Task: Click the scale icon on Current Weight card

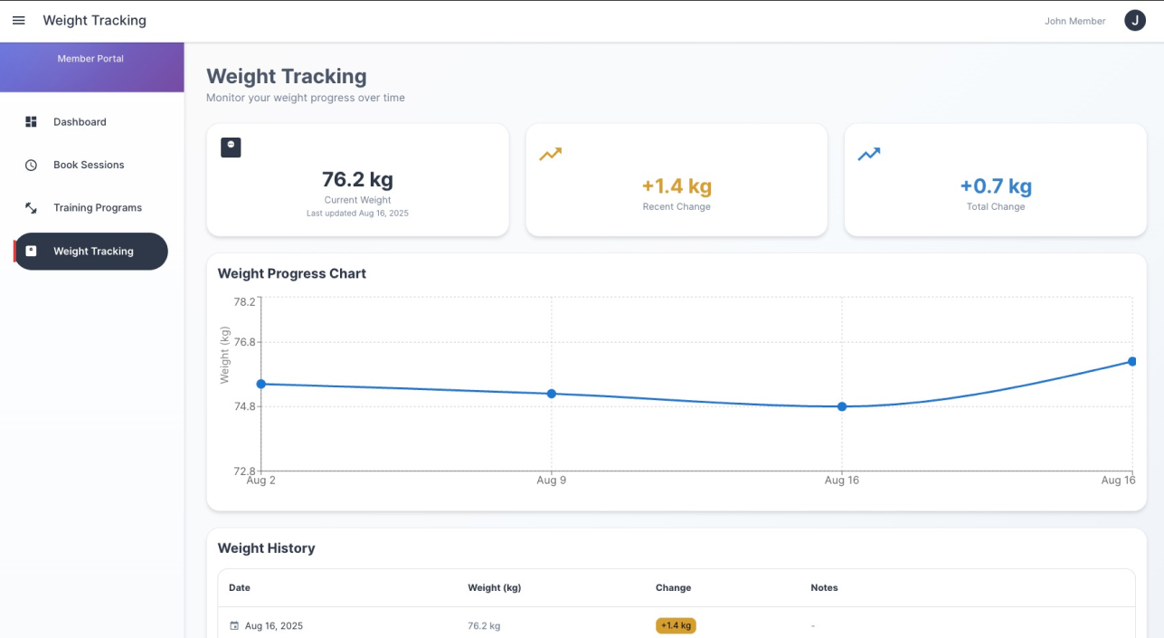Action: (x=231, y=147)
